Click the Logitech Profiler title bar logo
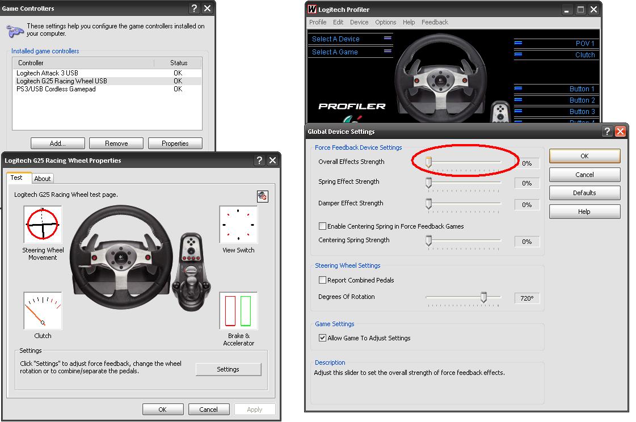 coord(312,9)
